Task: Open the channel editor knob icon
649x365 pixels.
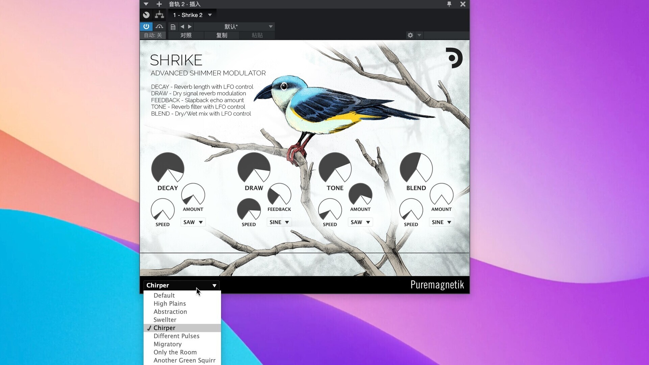Action: click(146, 15)
